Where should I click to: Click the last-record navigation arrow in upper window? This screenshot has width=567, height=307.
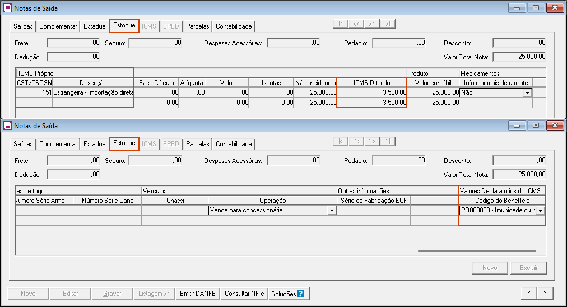tap(387, 24)
